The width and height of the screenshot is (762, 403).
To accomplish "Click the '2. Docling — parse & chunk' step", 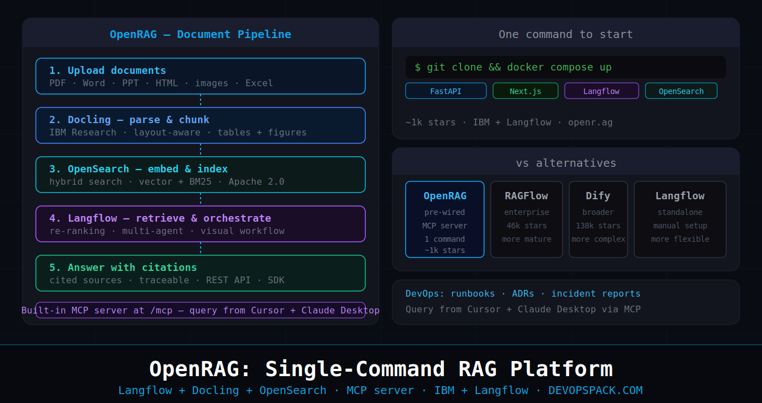I will click(x=201, y=125).
